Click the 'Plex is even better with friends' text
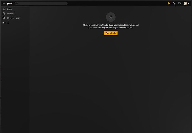The height and width of the screenshot is (133, 192). pyautogui.click(x=111, y=26)
